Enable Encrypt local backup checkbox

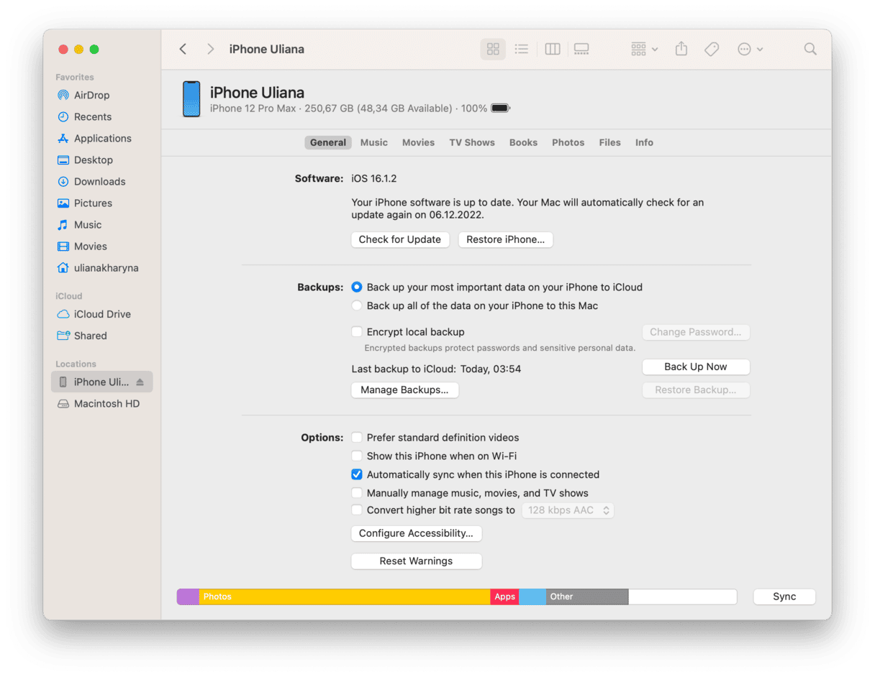(x=357, y=332)
